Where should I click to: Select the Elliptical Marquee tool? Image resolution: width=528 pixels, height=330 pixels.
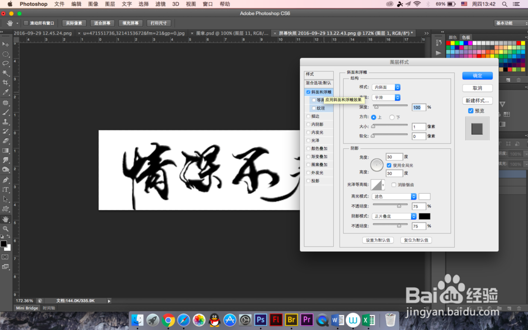pos(5,54)
